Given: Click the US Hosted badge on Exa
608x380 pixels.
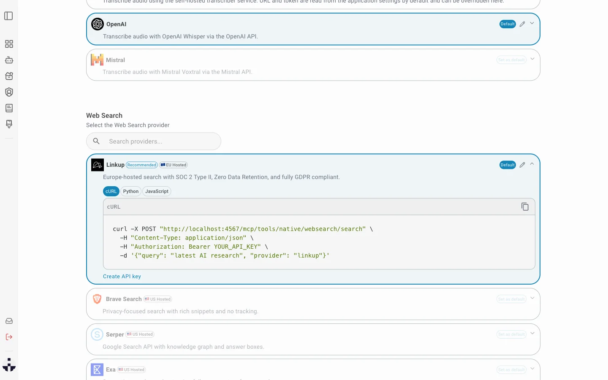Looking at the screenshot, I should pos(131,370).
